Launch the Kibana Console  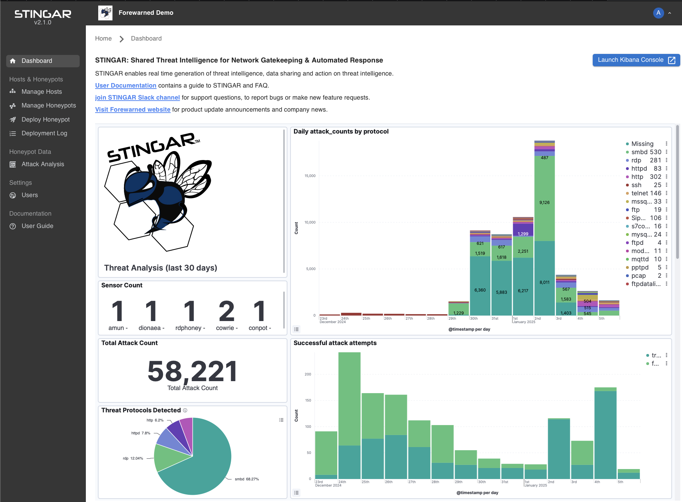636,60
